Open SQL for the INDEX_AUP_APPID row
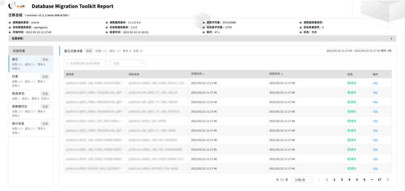The image size is (405, 191). (375, 121)
